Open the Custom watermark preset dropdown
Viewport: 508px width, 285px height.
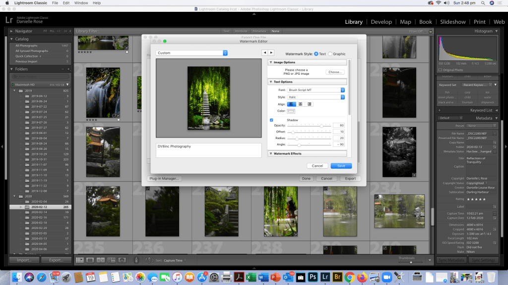pos(191,53)
